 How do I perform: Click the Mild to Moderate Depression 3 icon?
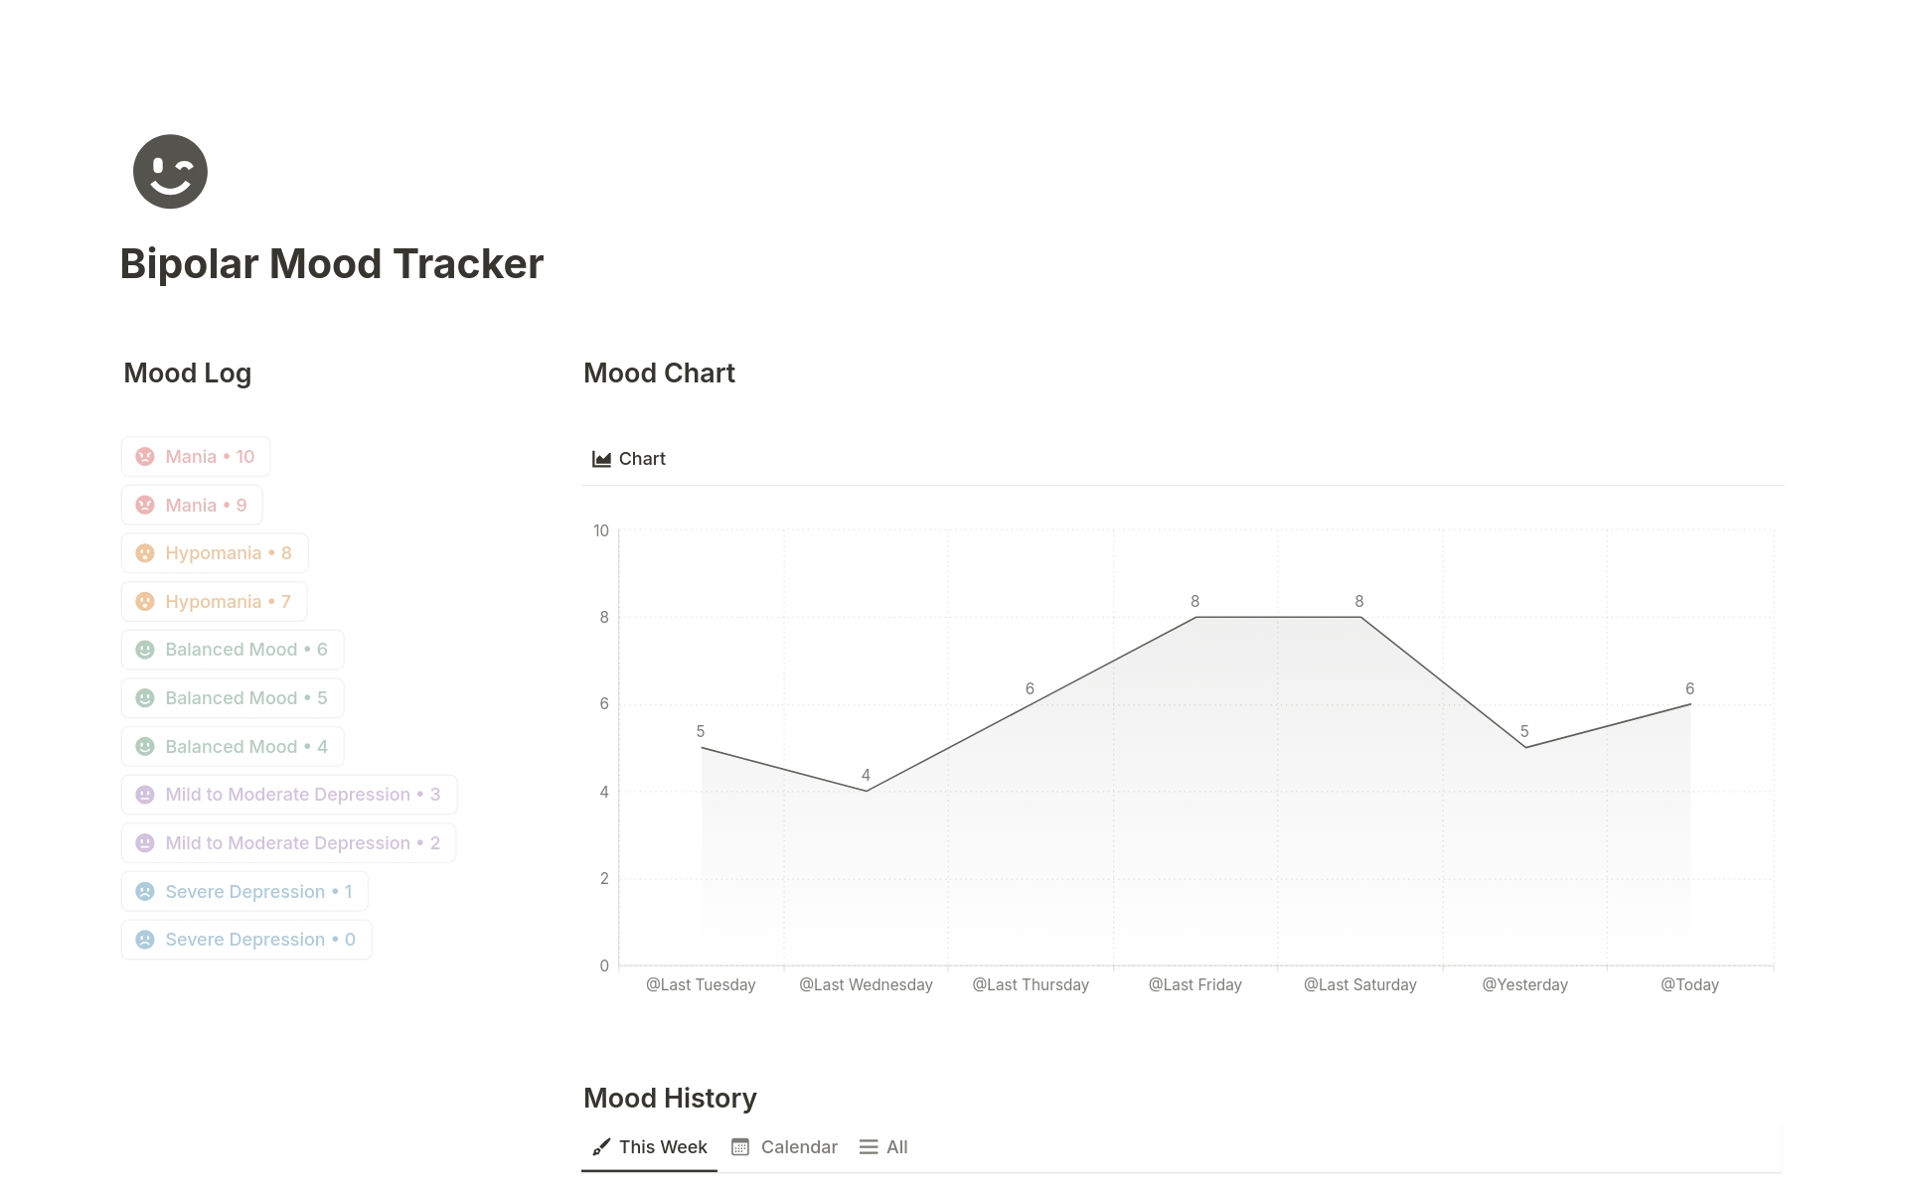click(145, 795)
